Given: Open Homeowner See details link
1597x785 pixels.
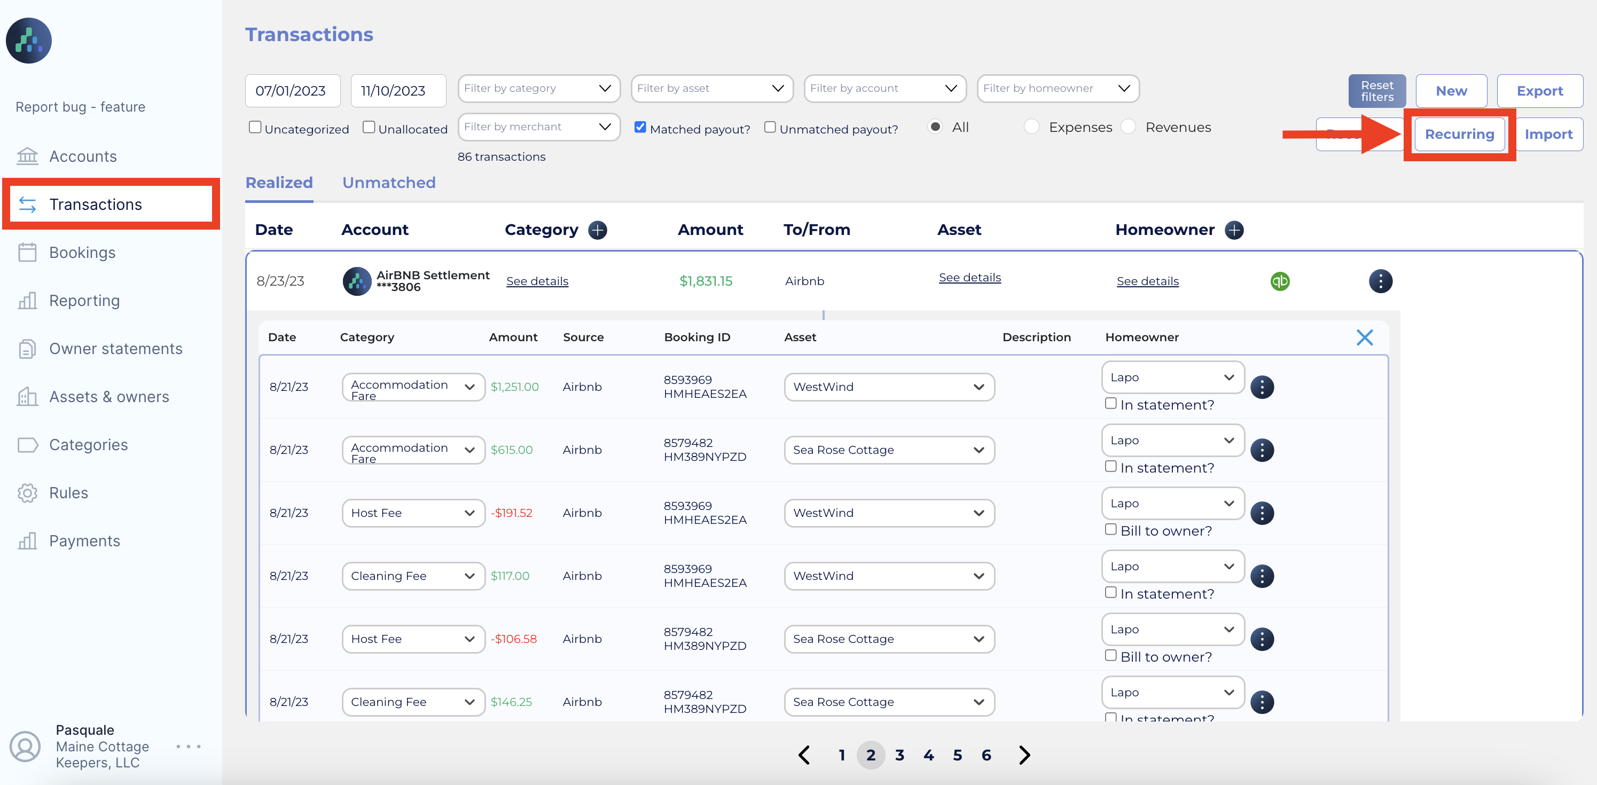Looking at the screenshot, I should point(1147,281).
